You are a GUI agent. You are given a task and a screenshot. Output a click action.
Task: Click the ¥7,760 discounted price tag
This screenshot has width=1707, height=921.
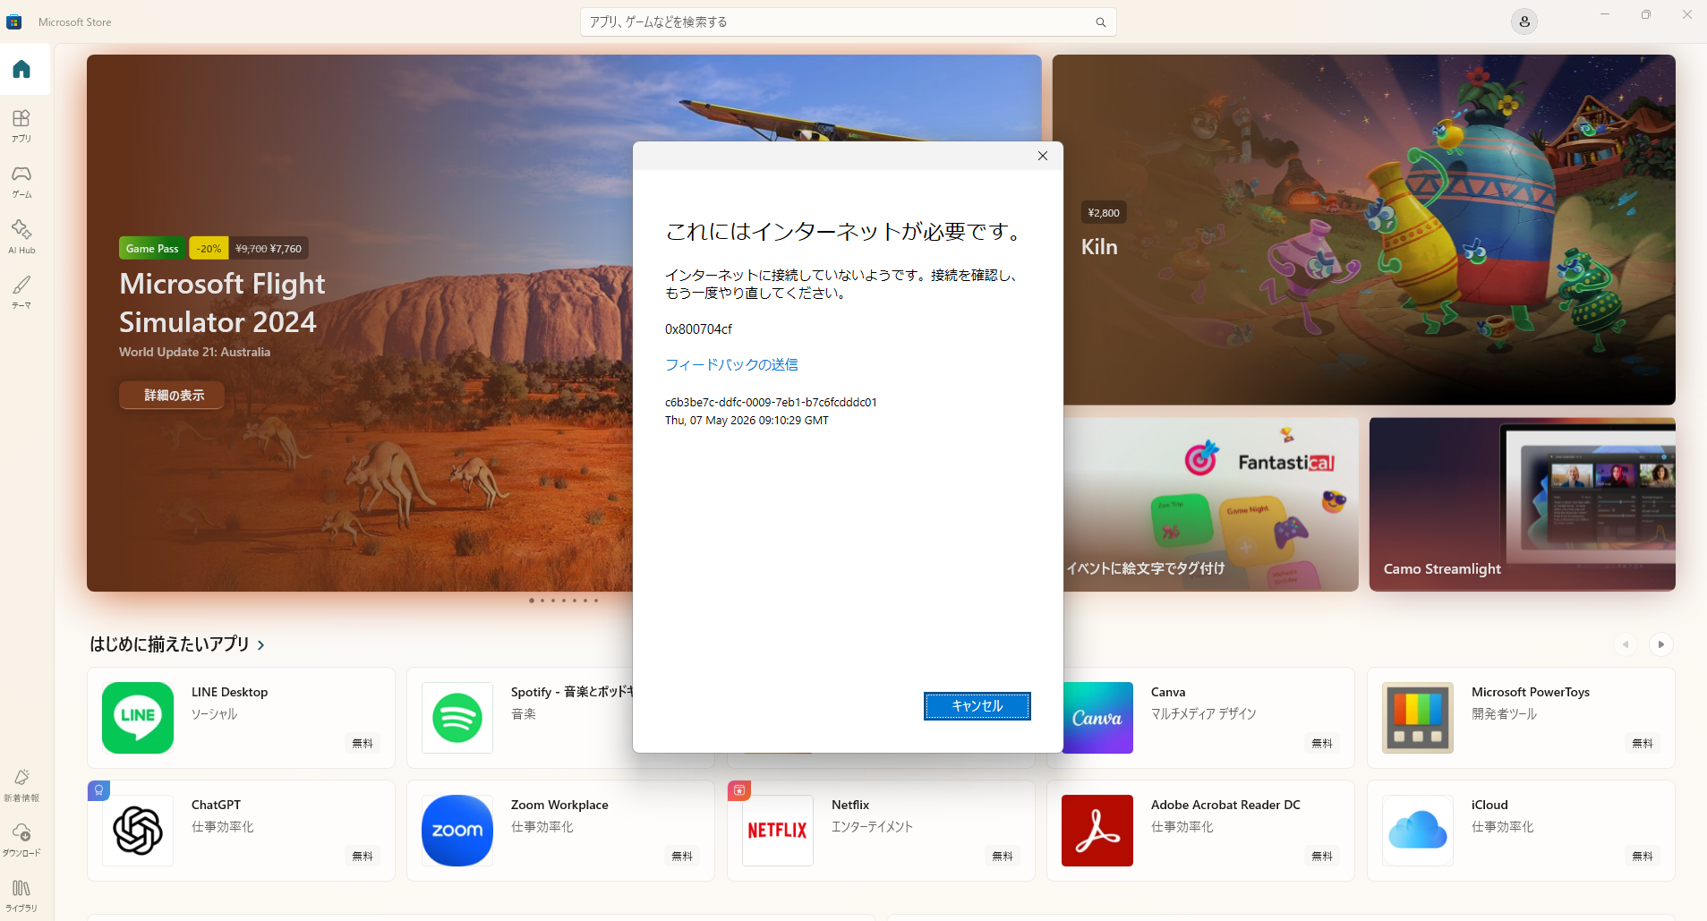coord(286,249)
